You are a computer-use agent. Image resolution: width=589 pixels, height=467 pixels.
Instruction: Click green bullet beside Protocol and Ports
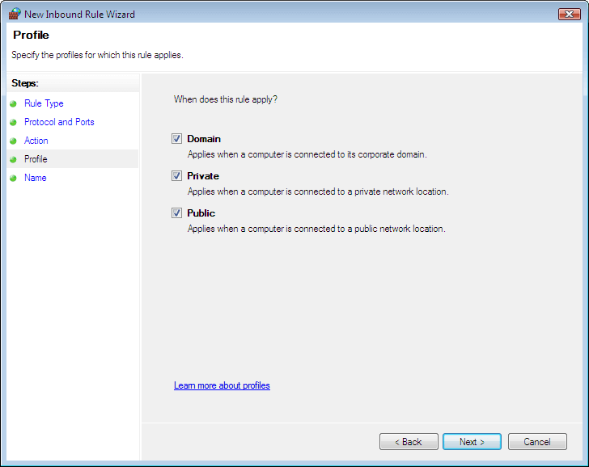pyautogui.click(x=13, y=122)
